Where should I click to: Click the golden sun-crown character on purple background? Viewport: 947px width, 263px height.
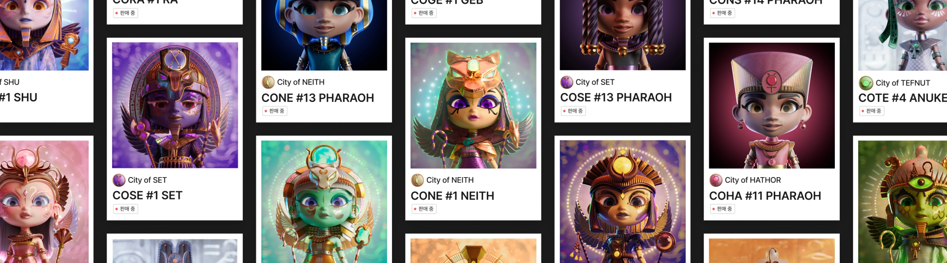(622, 202)
